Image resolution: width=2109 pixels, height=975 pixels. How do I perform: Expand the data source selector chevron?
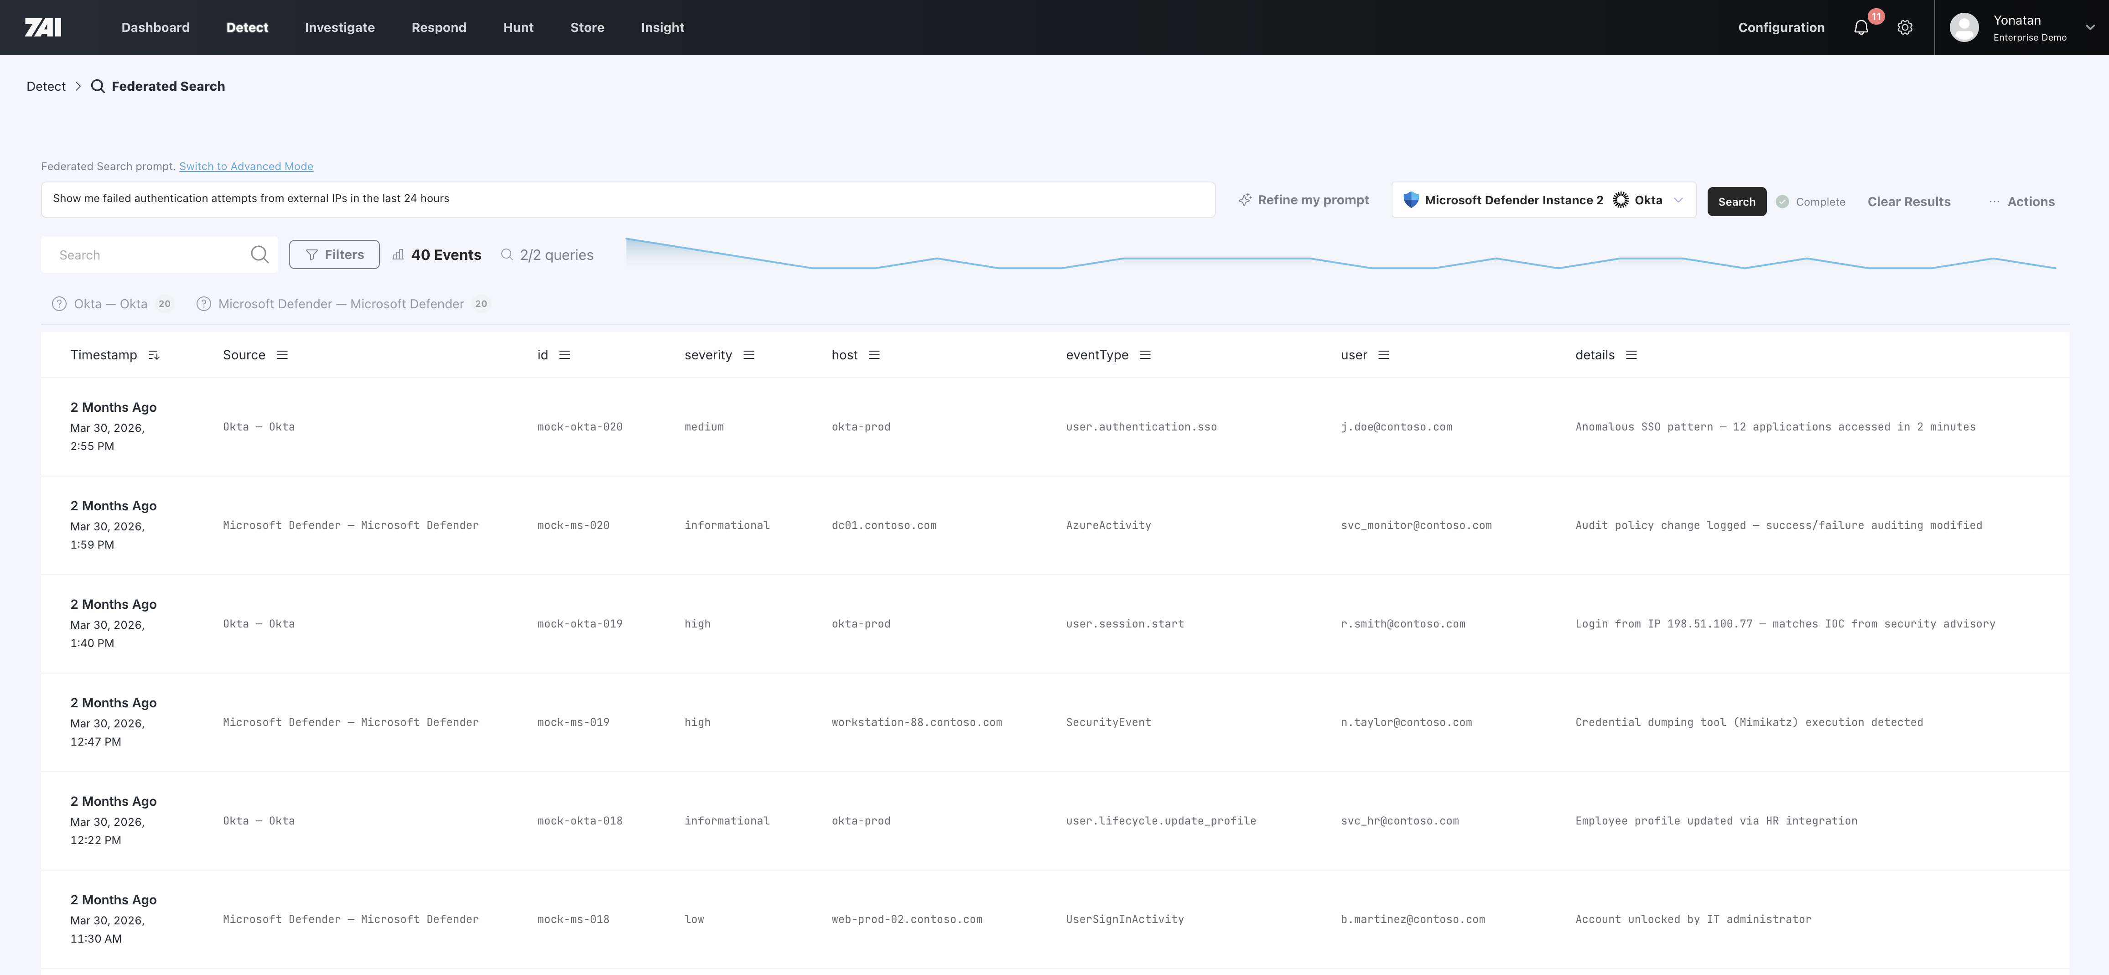[x=1678, y=200]
